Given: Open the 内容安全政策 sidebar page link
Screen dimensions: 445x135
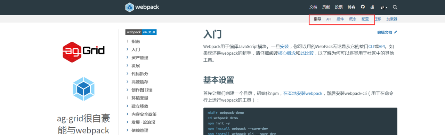Looking at the screenshot, I should [x=144, y=114].
